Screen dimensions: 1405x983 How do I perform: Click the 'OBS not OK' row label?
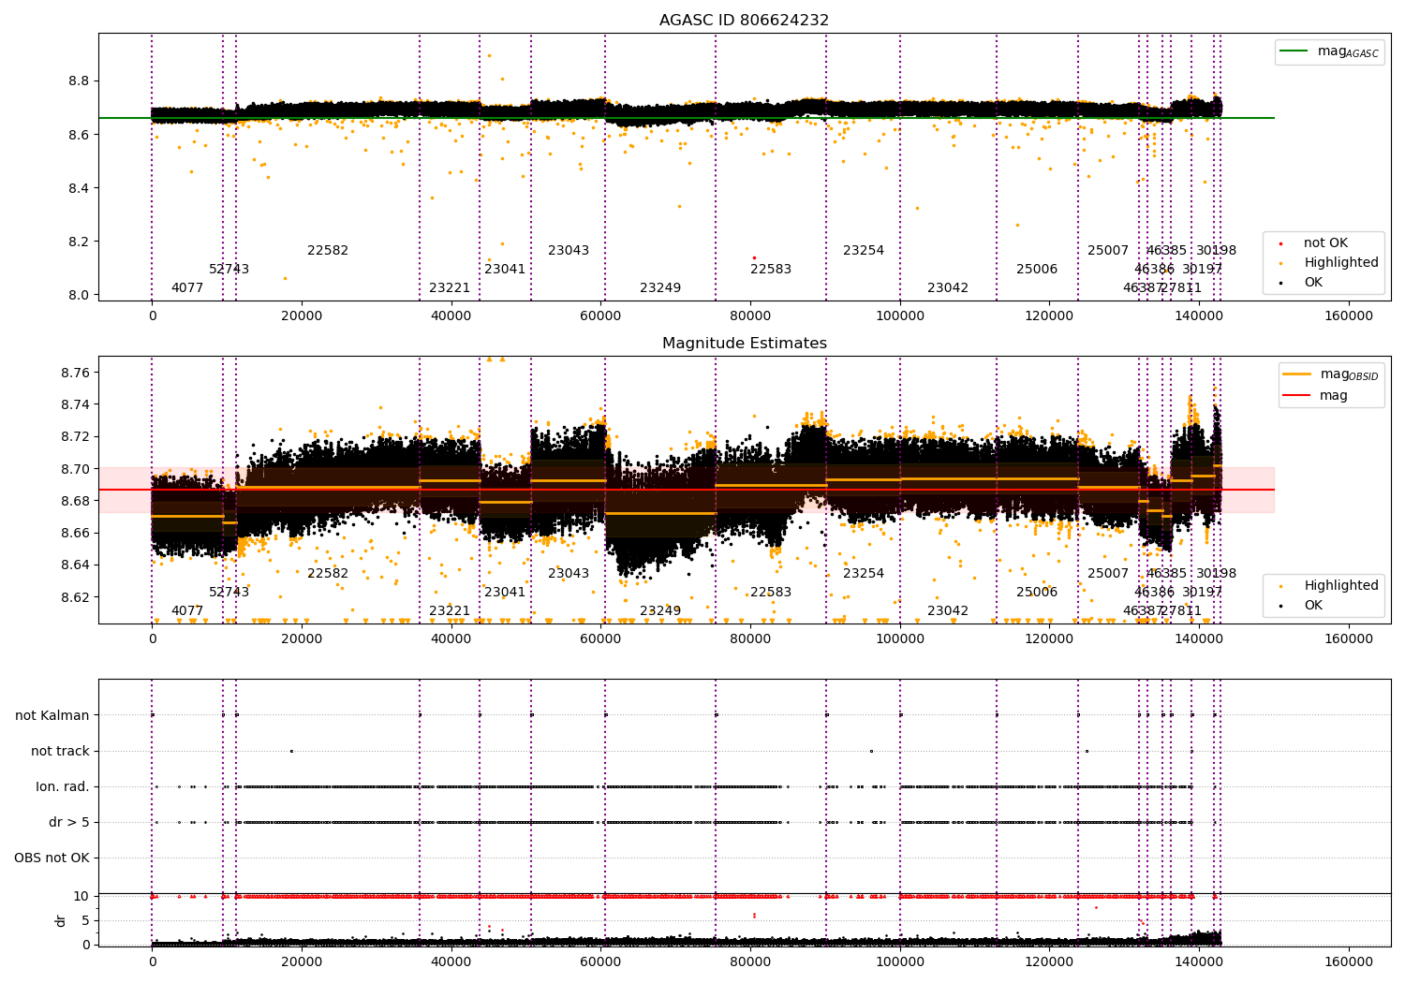pyautogui.click(x=52, y=858)
